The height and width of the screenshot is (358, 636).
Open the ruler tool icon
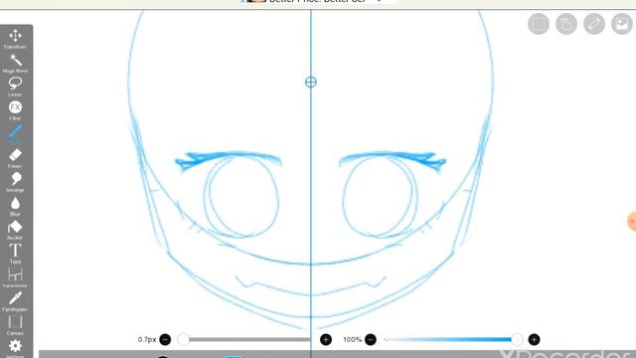594,24
